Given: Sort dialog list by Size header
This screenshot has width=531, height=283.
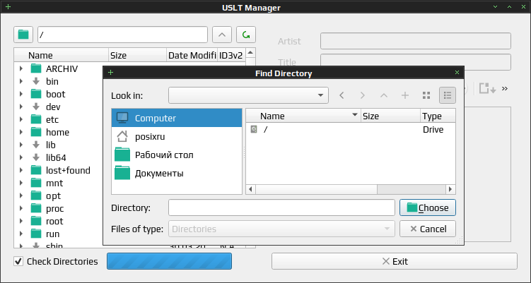Looking at the screenshot, I should tap(390, 116).
